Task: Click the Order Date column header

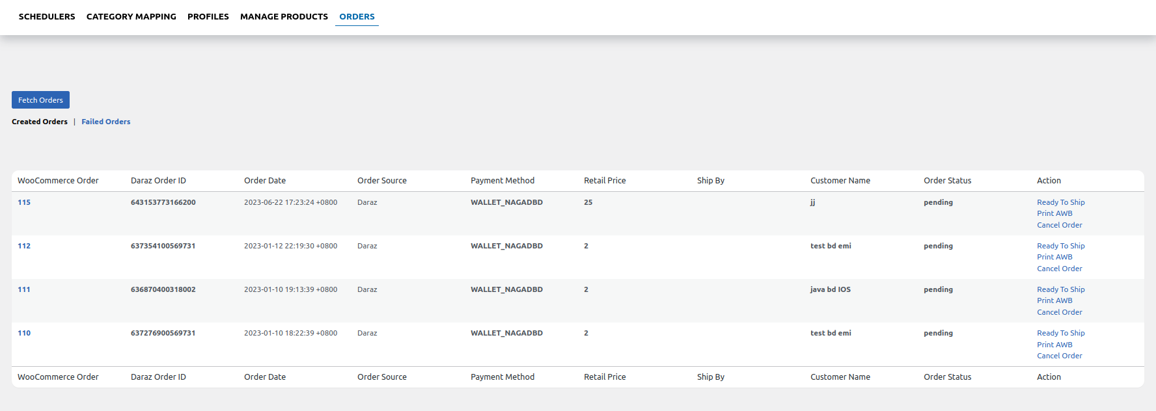Action: click(x=265, y=181)
